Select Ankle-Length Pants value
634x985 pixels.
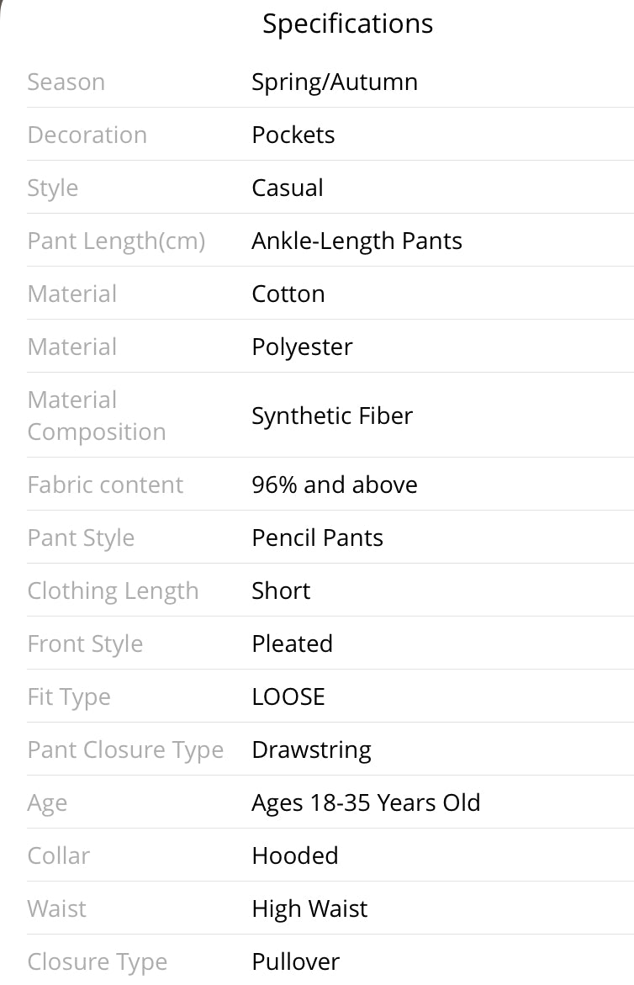tap(357, 241)
